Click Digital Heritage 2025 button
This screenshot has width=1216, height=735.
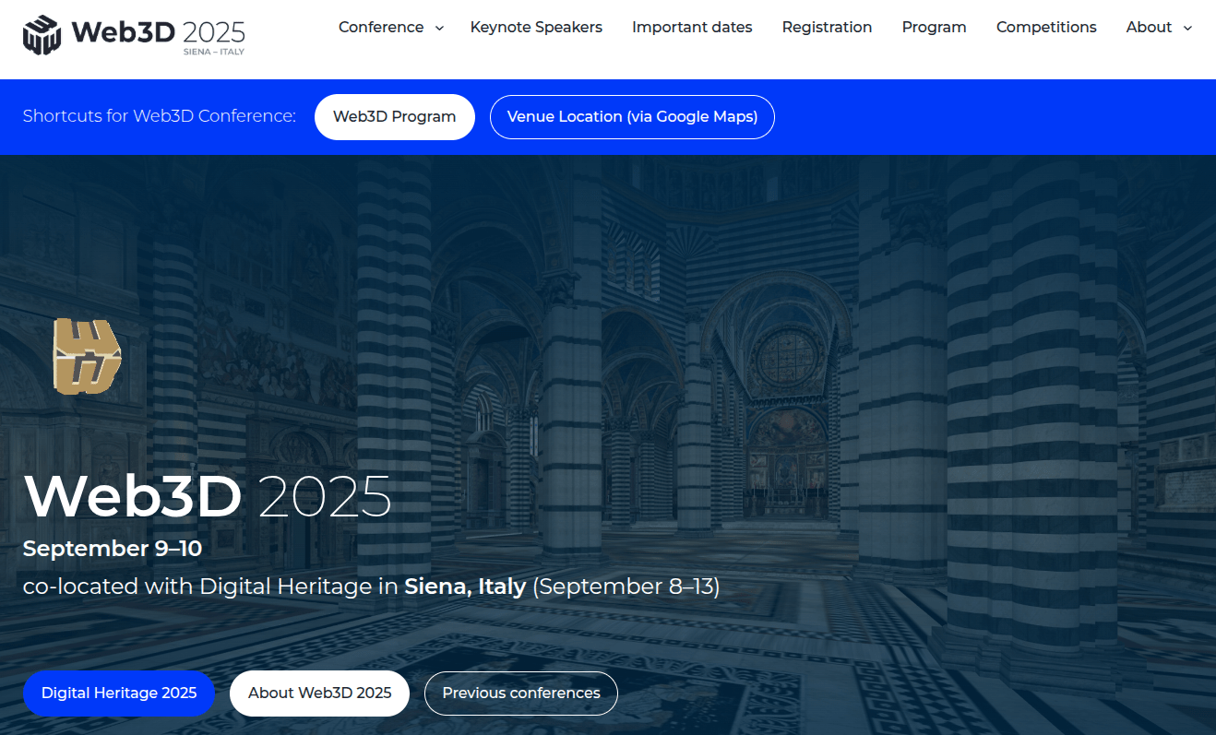point(119,694)
